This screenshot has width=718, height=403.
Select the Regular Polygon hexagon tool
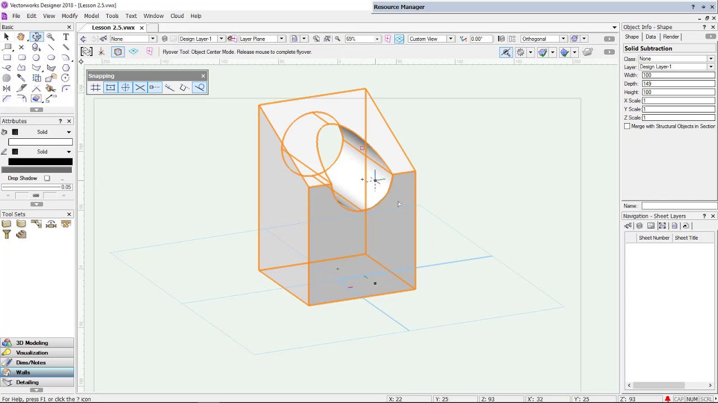pos(66,68)
